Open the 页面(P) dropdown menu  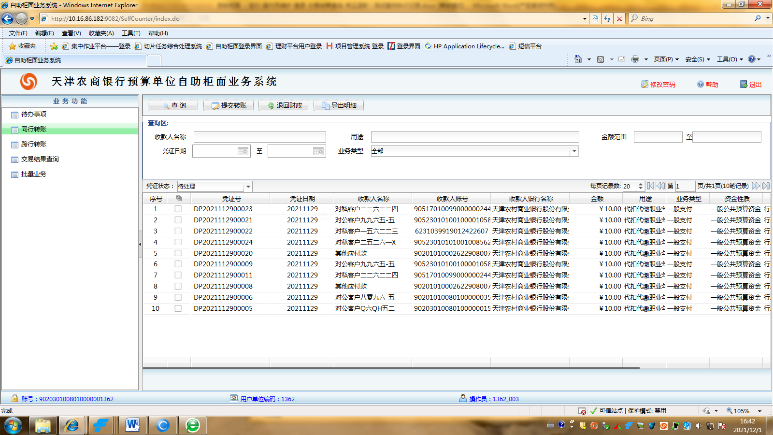[666, 59]
